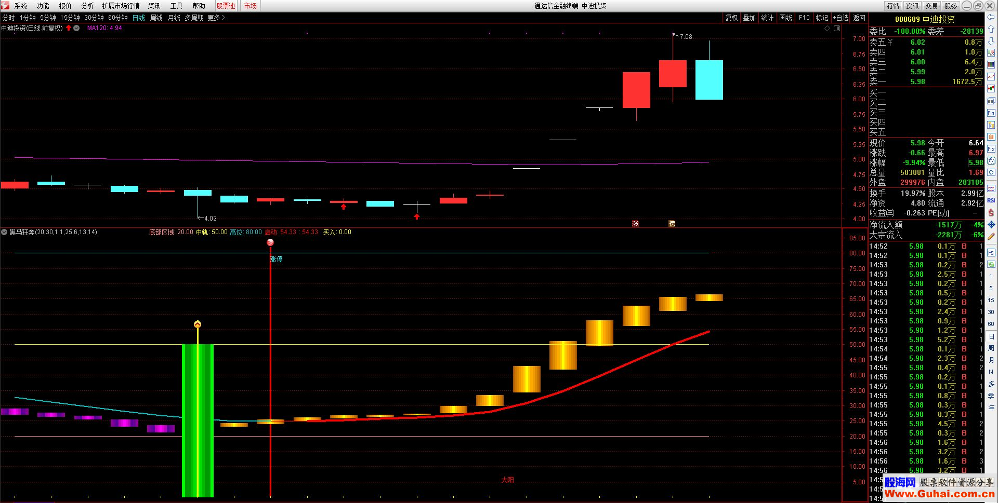The width and height of the screenshot is (998, 503).
Task: Select 年 yearly period in right sidebar
Action: 991,407
